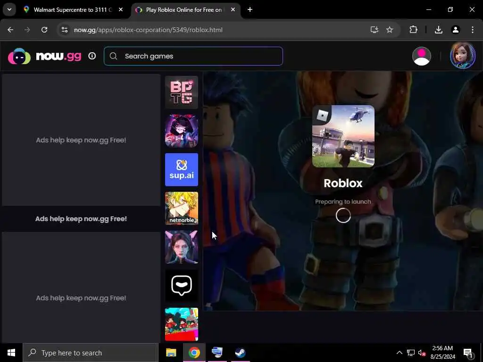This screenshot has height=362, width=483.
Task: Open the netmarble game tile
Action: [x=182, y=208]
